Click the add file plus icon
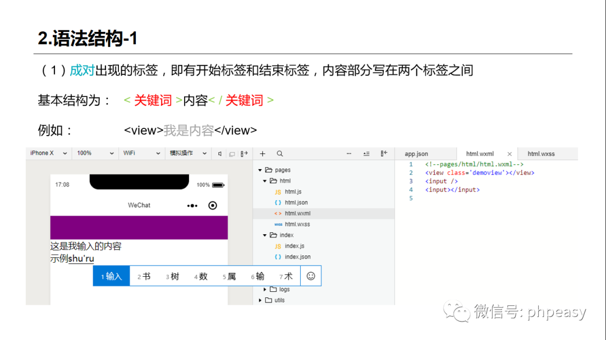Screen dimensions: 606x340 pyautogui.click(x=263, y=153)
